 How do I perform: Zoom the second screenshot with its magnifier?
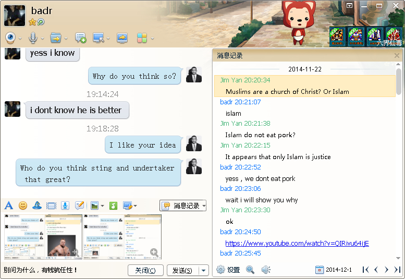(x=154, y=252)
